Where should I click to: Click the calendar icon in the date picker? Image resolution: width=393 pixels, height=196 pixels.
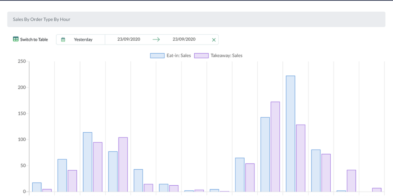pyautogui.click(x=63, y=39)
